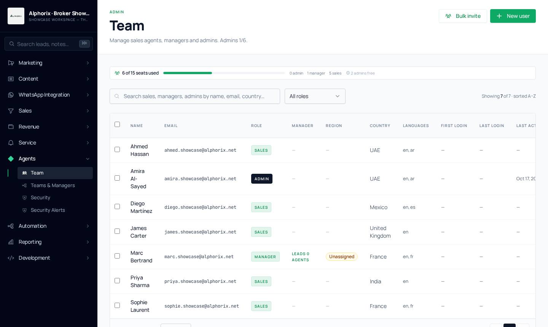Click the Automation sidebar icon

11,226
